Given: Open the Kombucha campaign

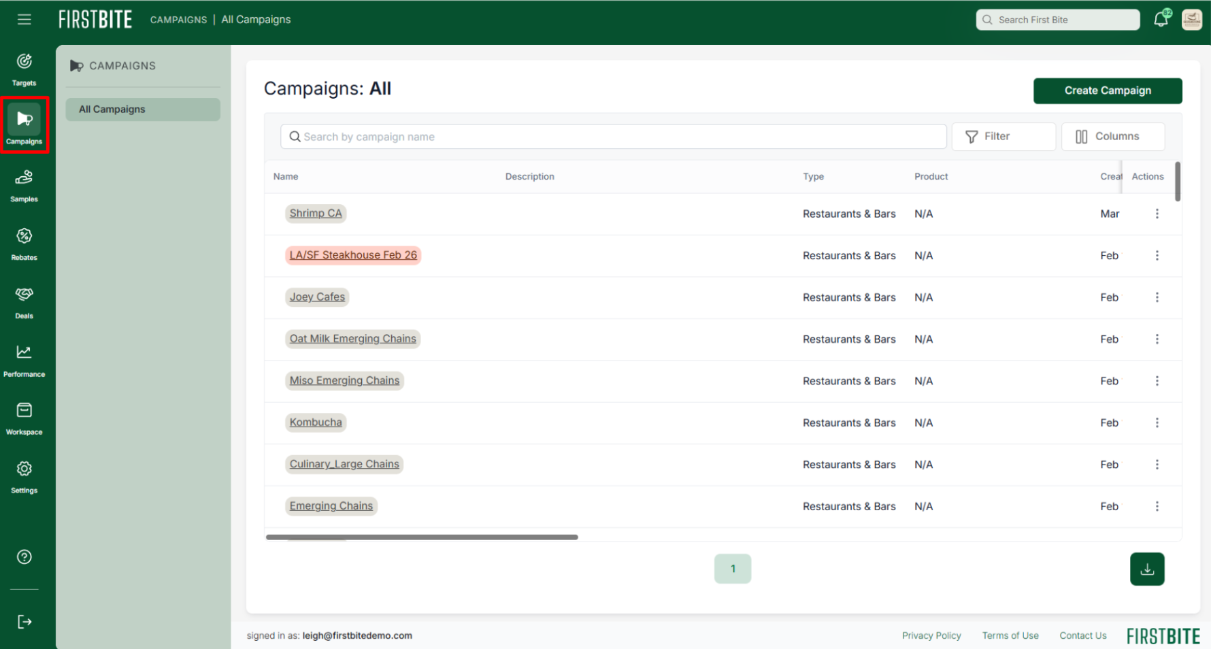Looking at the screenshot, I should point(316,422).
